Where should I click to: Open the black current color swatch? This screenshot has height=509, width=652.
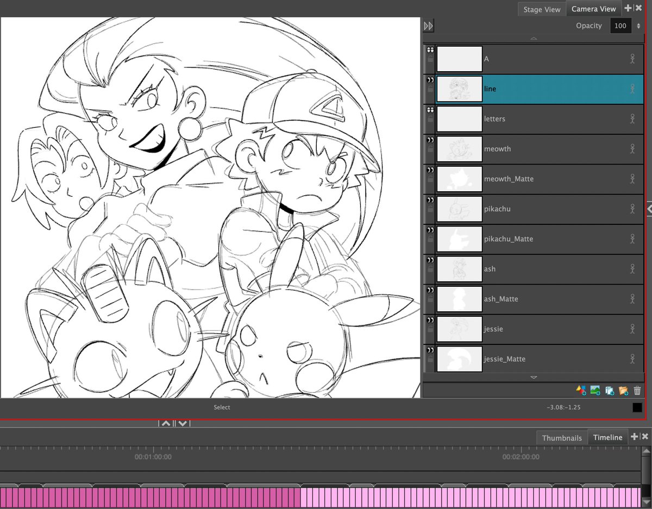pyautogui.click(x=637, y=407)
